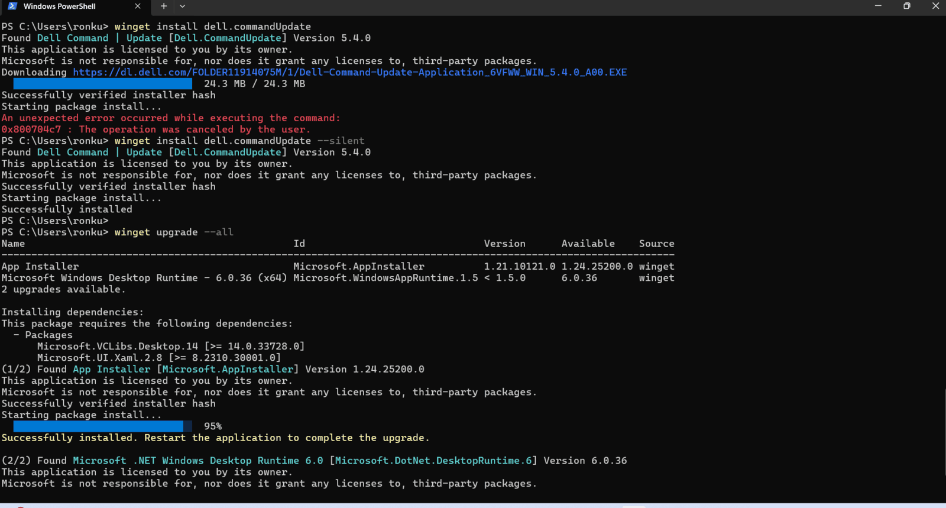Click the 'winget upgrade --all' command
Image resolution: width=946 pixels, height=508 pixels.
pyautogui.click(x=174, y=232)
